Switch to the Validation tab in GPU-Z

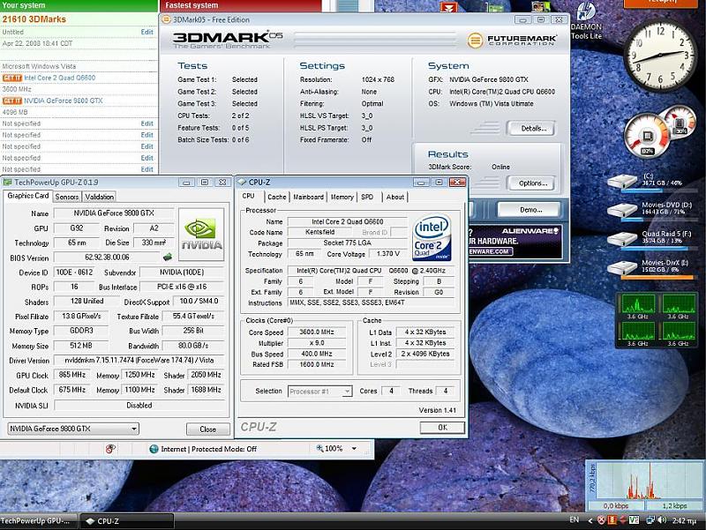point(99,197)
